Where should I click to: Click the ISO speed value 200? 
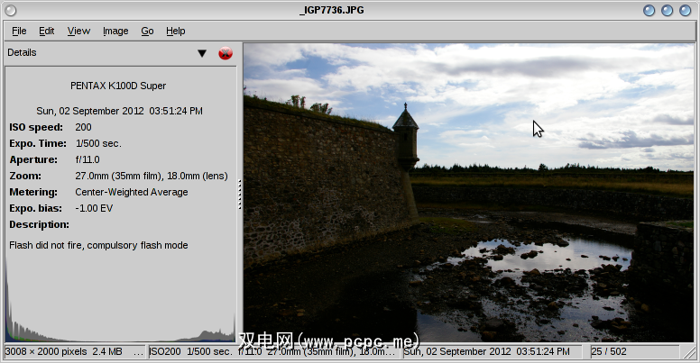(x=83, y=127)
